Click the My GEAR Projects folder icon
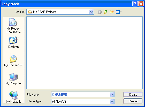145x107 pixels. pos(30,12)
